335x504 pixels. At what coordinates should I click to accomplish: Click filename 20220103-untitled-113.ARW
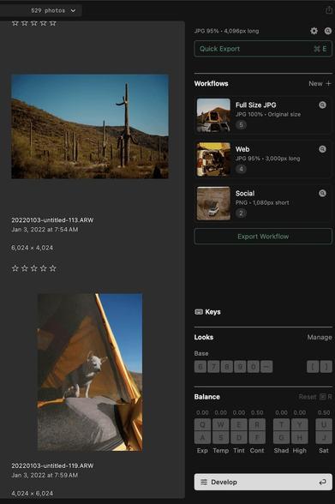tap(52, 220)
